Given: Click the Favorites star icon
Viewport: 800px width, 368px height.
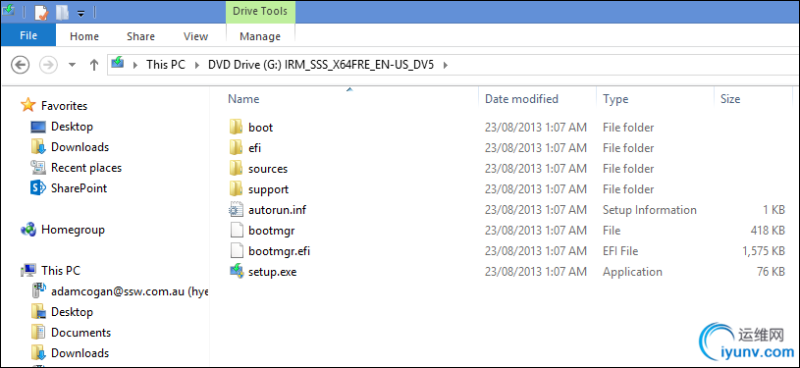Looking at the screenshot, I should point(27,105).
